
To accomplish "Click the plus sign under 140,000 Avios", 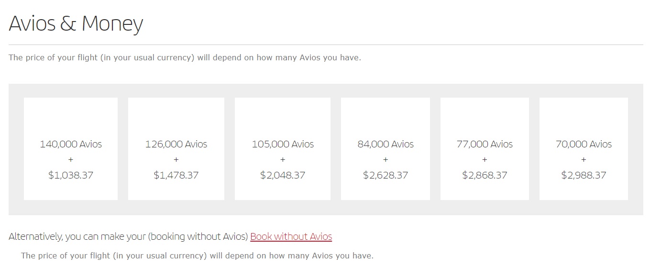I will [x=71, y=159].
